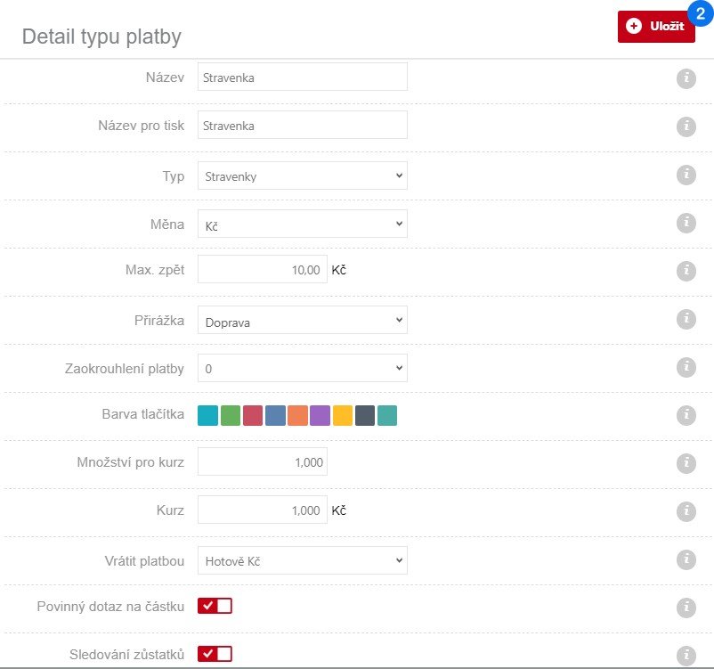Open the Typ dropdown showing Stravenky
The width and height of the screenshot is (714, 669).
303,175
